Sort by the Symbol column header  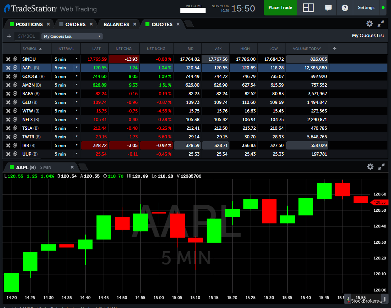coord(32,49)
